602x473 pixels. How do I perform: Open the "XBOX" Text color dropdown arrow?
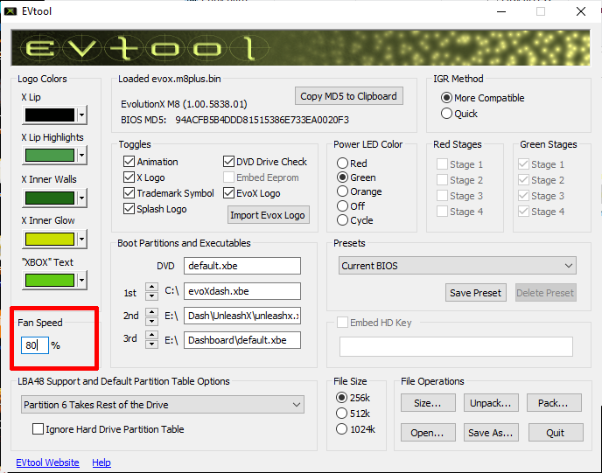click(81, 280)
